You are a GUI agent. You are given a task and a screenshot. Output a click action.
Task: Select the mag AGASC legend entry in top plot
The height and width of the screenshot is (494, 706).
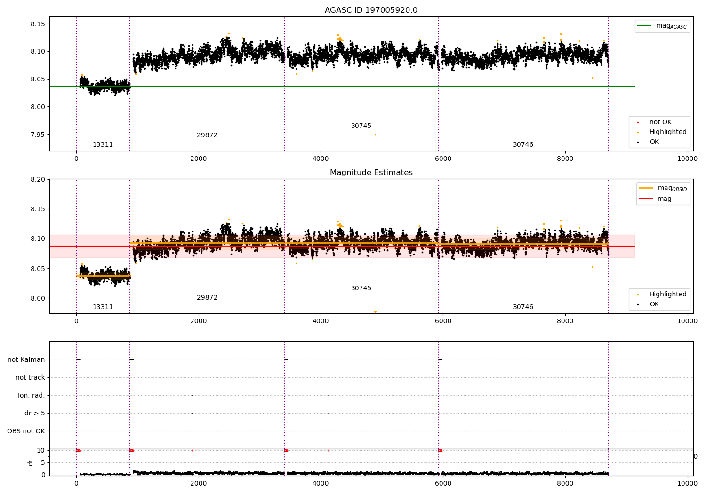pos(663,26)
